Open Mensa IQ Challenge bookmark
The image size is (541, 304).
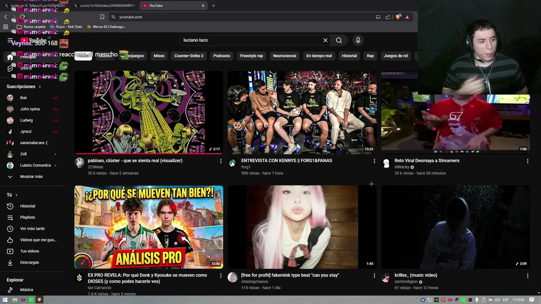pyautogui.click(x=106, y=27)
